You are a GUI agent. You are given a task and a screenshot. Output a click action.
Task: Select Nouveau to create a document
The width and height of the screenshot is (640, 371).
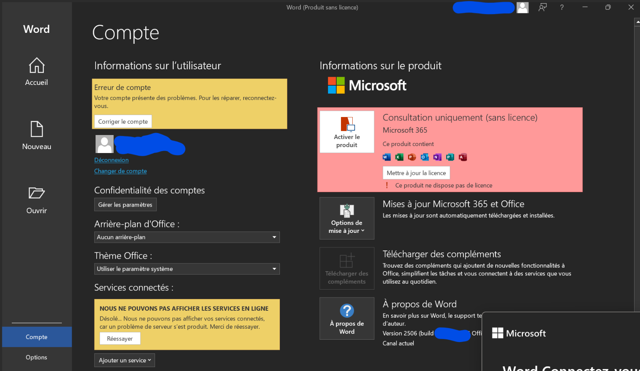[x=36, y=135]
